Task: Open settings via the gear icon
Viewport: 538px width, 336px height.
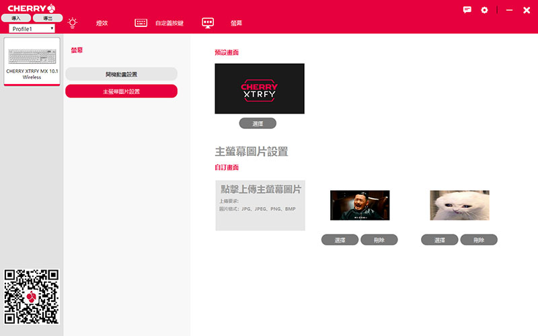Action: tap(484, 10)
